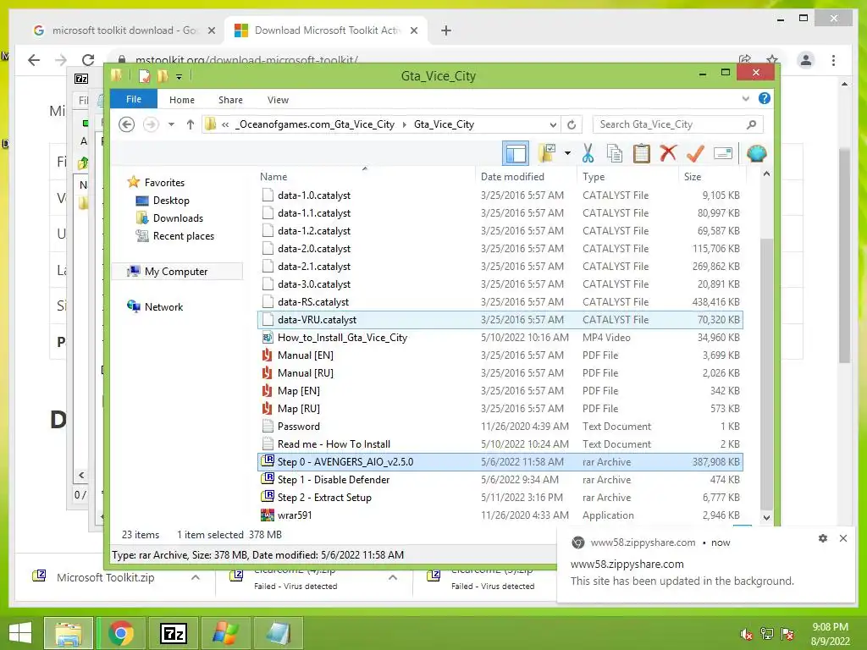The width and height of the screenshot is (867, 650).
Task: Switch to the microsoft toolkit download Google tab
Action: (124, 30)
